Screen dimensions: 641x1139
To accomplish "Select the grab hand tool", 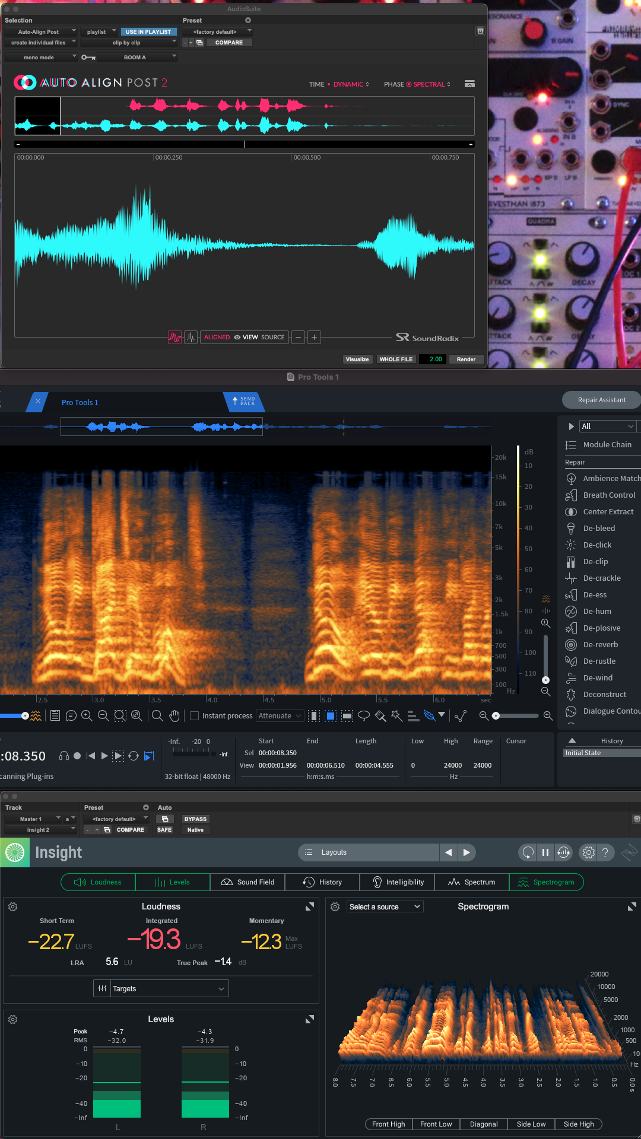I will point(174,716).
